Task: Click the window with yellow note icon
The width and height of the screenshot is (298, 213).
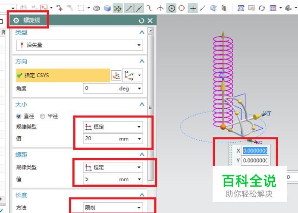Action: 251,8
